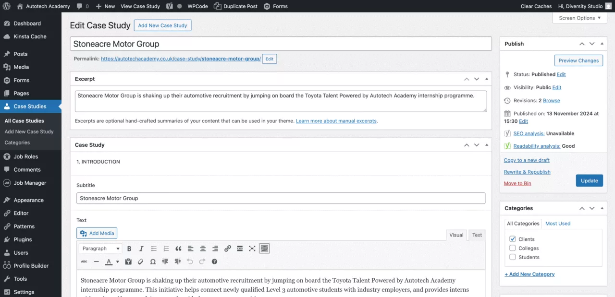Switch to the Text editor tab
The image size is (615, 297).
(477, 235)
